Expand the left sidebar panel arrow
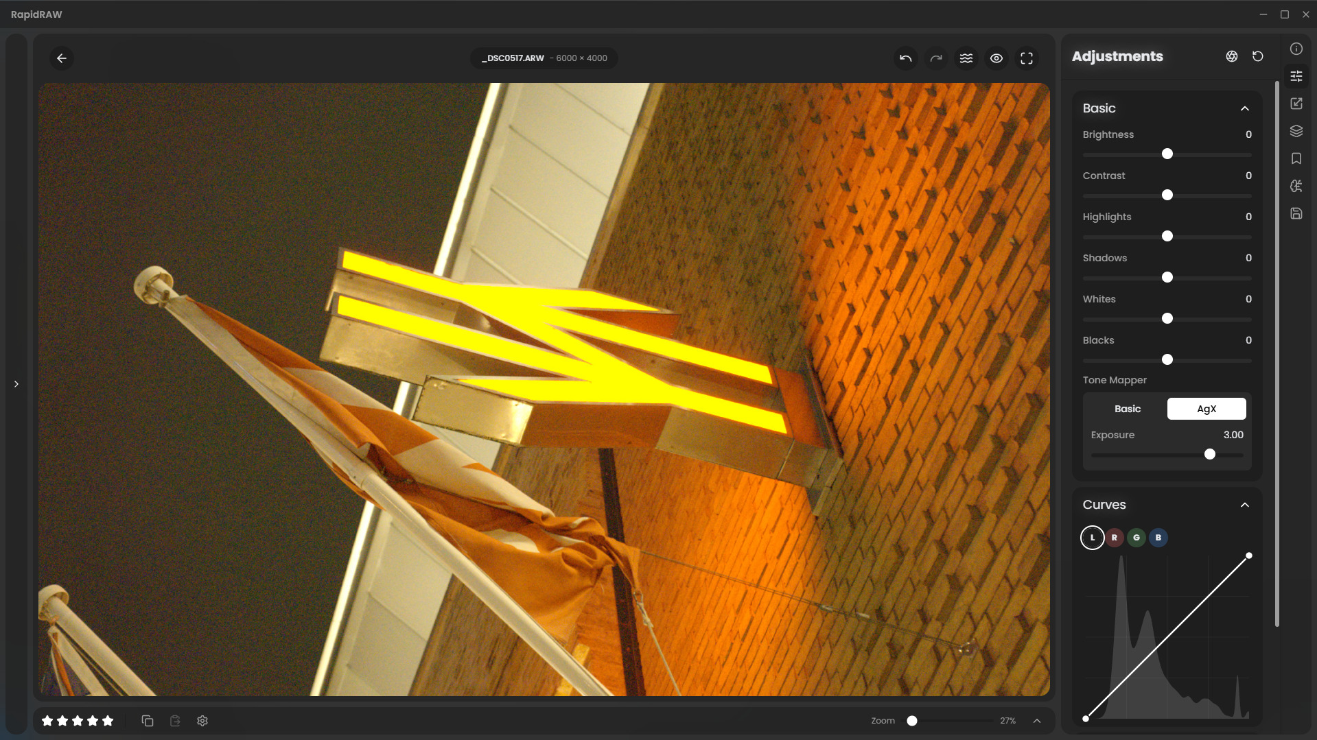This screenshot has width=1317, height=740. [x=16, y=384]
